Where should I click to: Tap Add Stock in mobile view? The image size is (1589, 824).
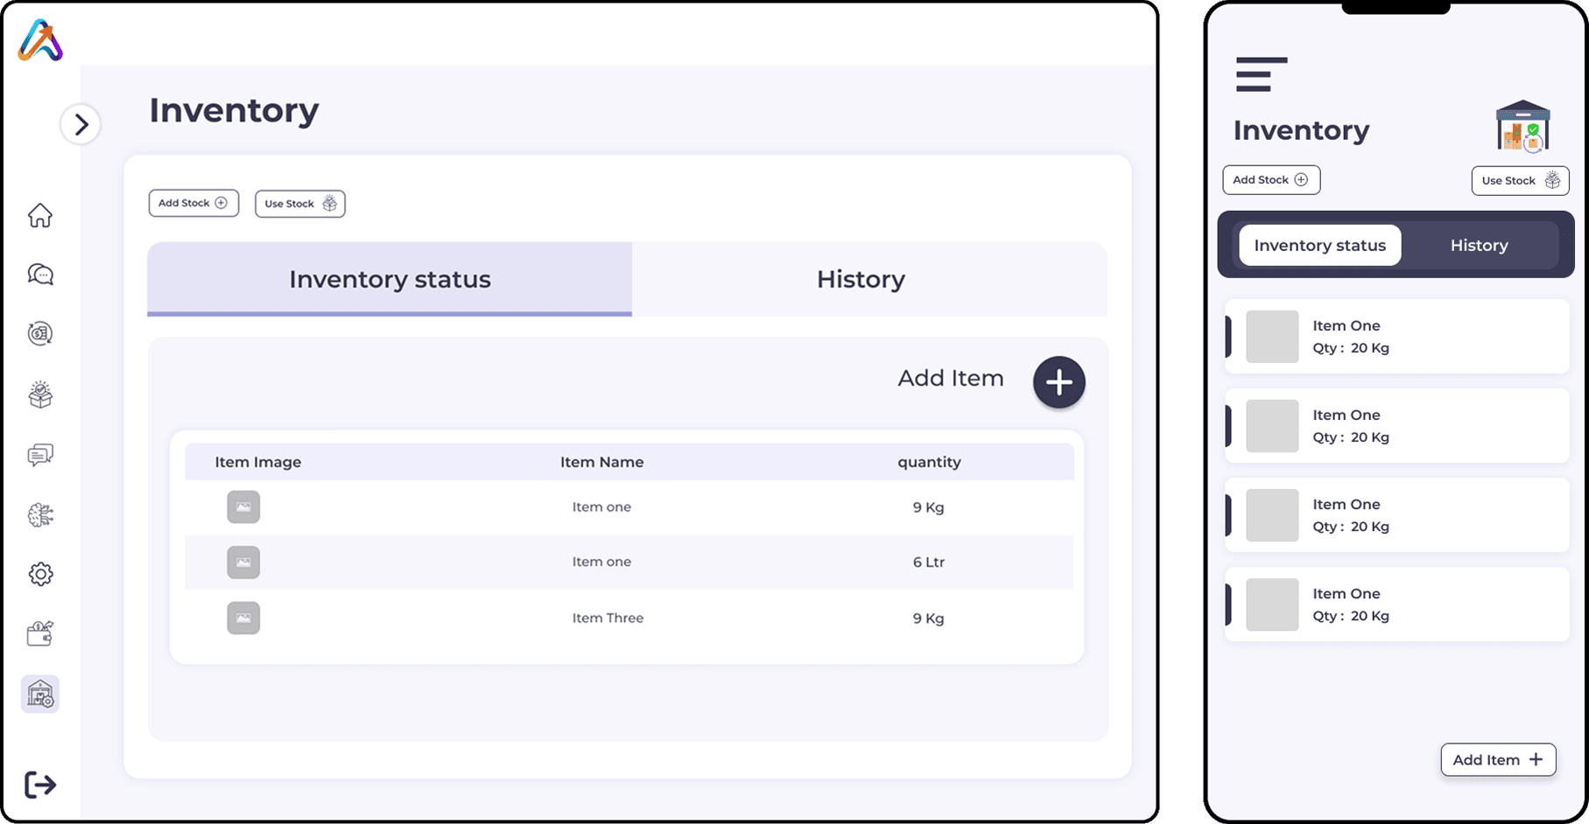(x=1271, y=180)
